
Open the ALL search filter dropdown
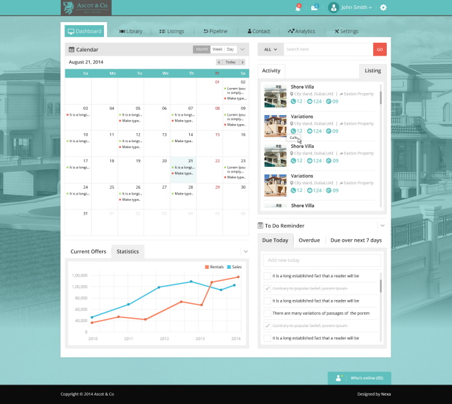(x=271, y=49)
